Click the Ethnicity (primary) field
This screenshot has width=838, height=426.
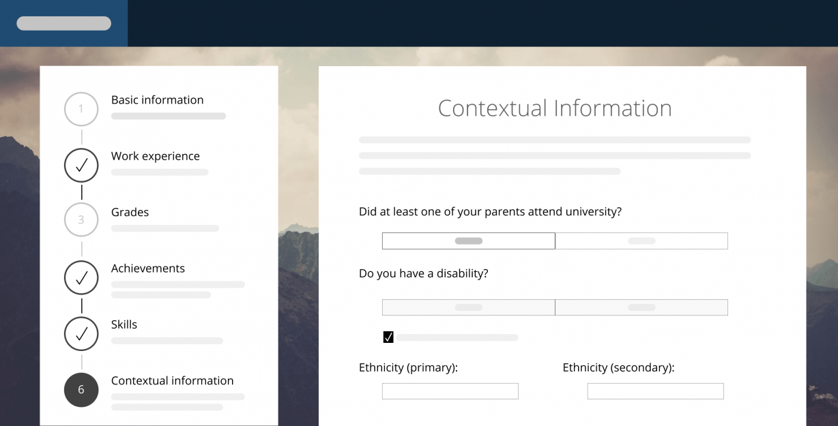tap(450, 391)
